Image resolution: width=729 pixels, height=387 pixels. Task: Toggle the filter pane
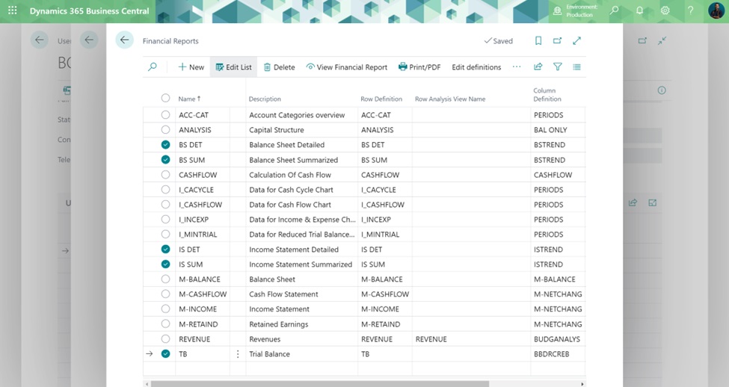click(x=558, y=67)
